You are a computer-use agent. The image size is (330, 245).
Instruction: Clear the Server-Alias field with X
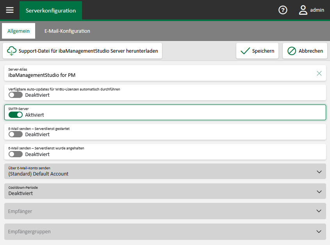click(x=319, y=73)
